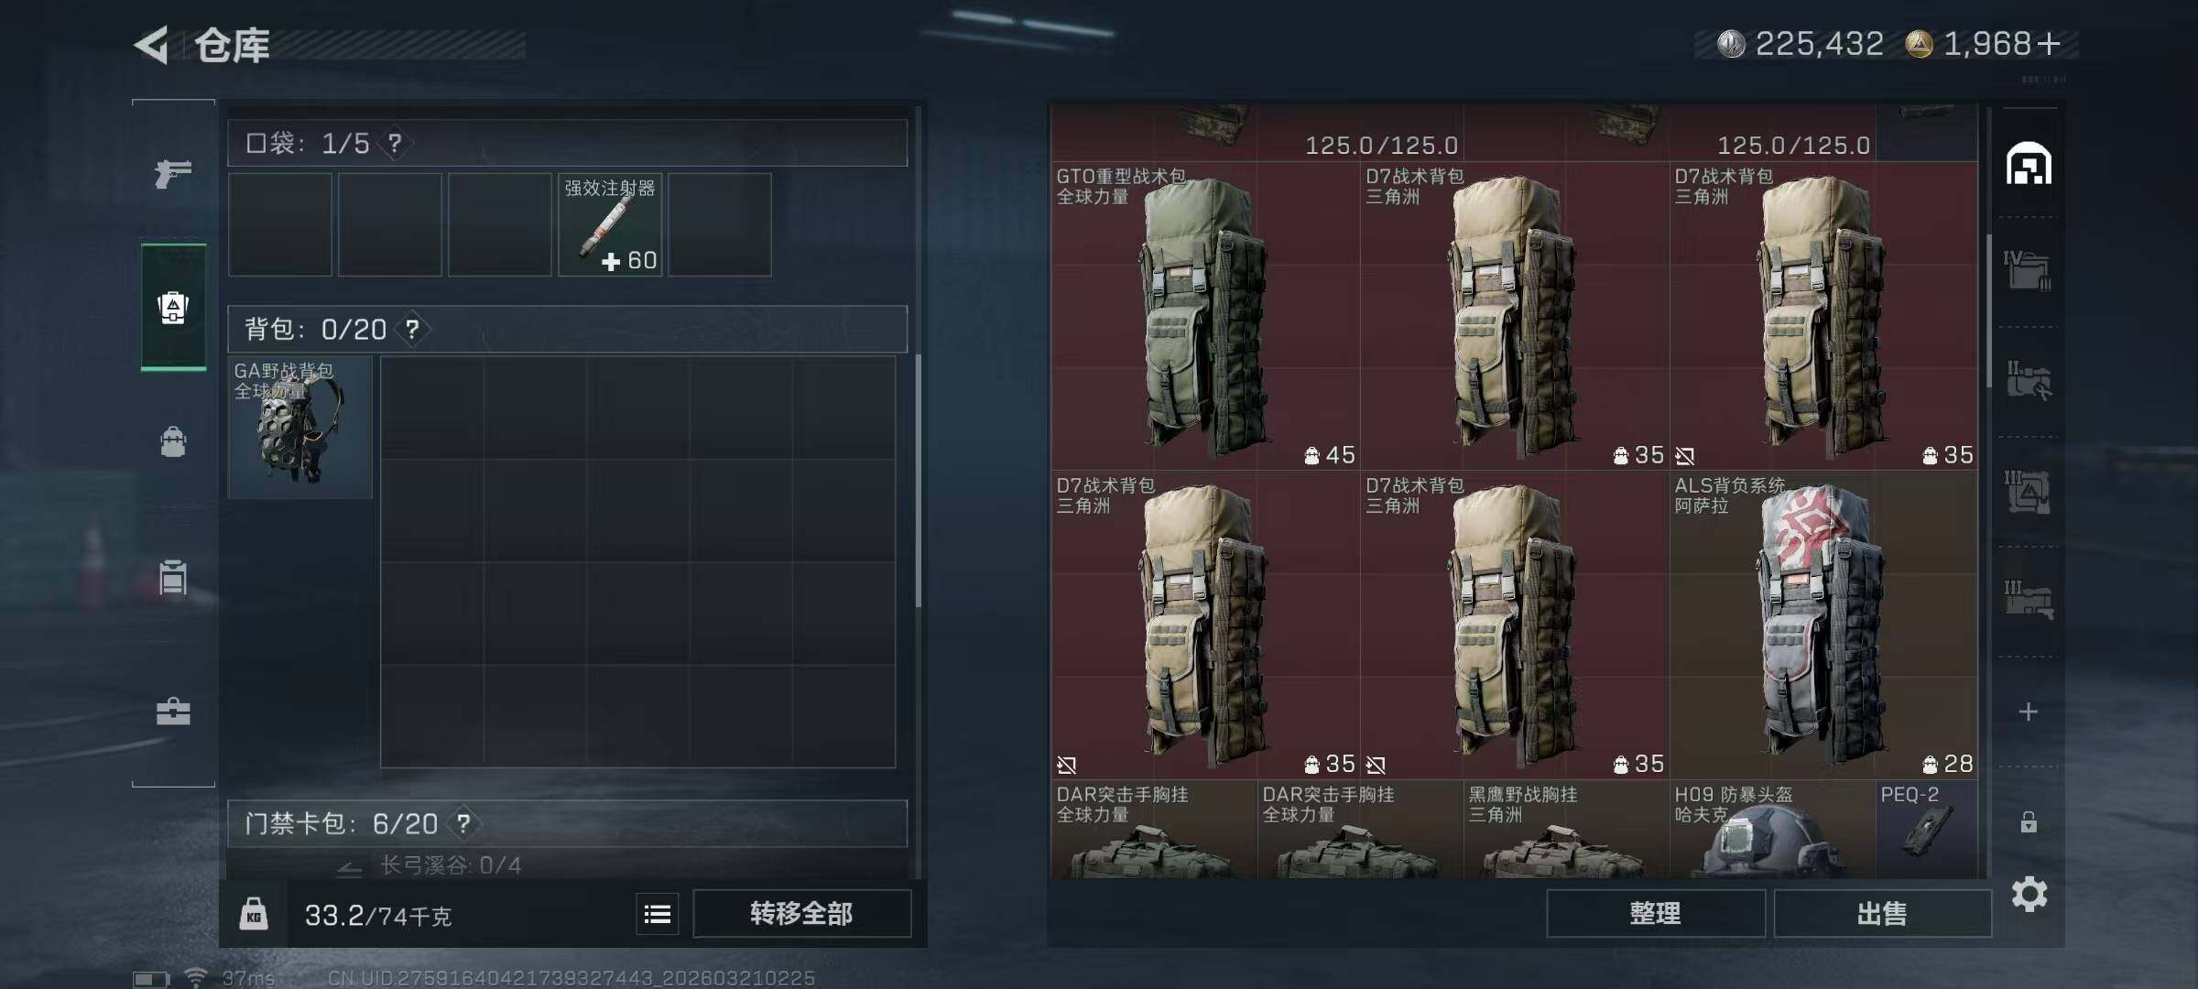Open the chest rig category in sidebar

click(173, 441)
